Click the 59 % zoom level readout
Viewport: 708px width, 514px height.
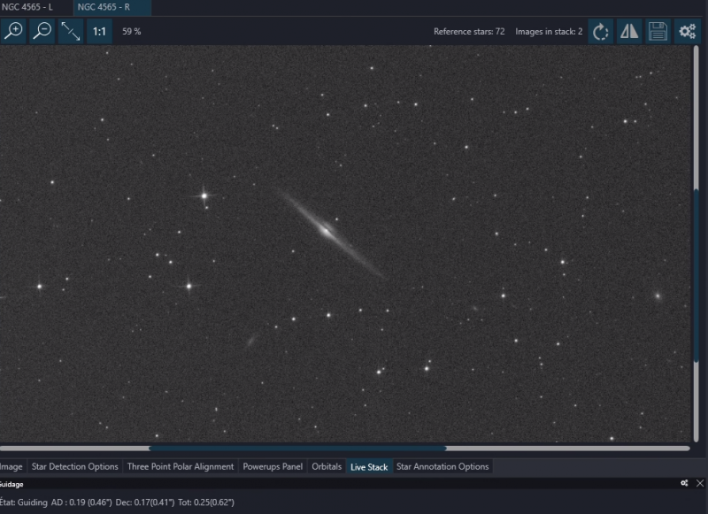[x=131, y=31]
